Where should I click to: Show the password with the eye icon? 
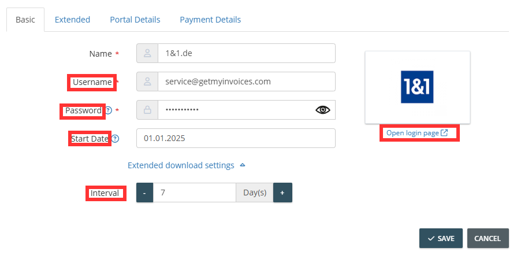pos(322,110)
